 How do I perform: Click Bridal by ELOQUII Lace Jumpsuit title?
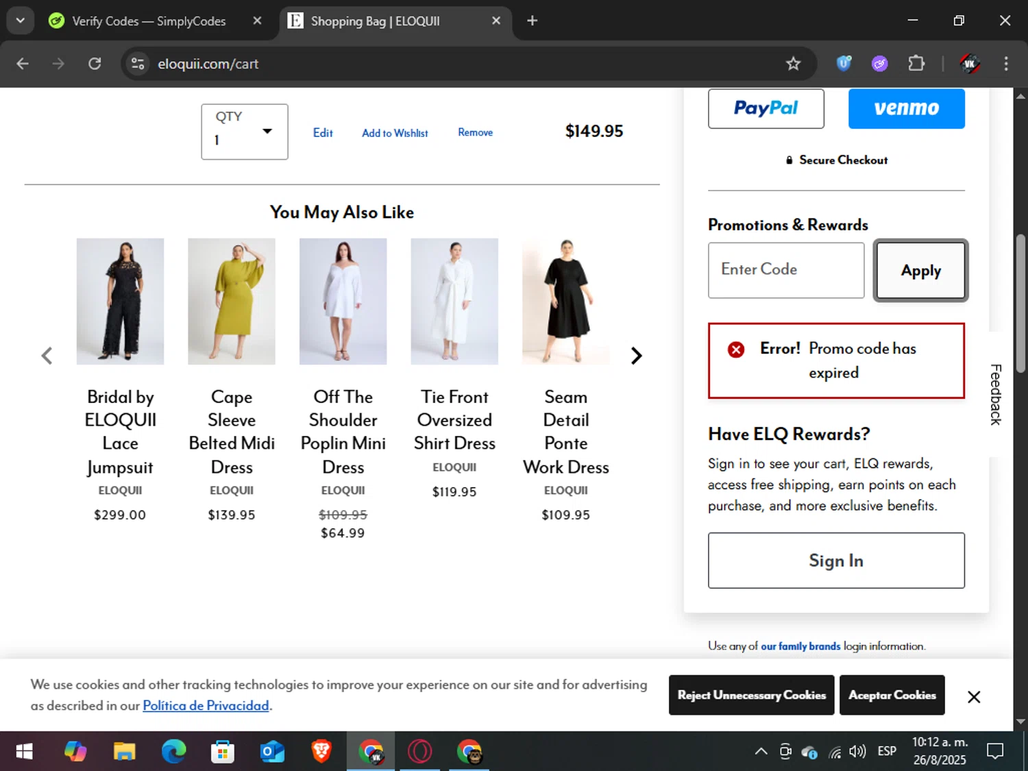click(120, 432)
